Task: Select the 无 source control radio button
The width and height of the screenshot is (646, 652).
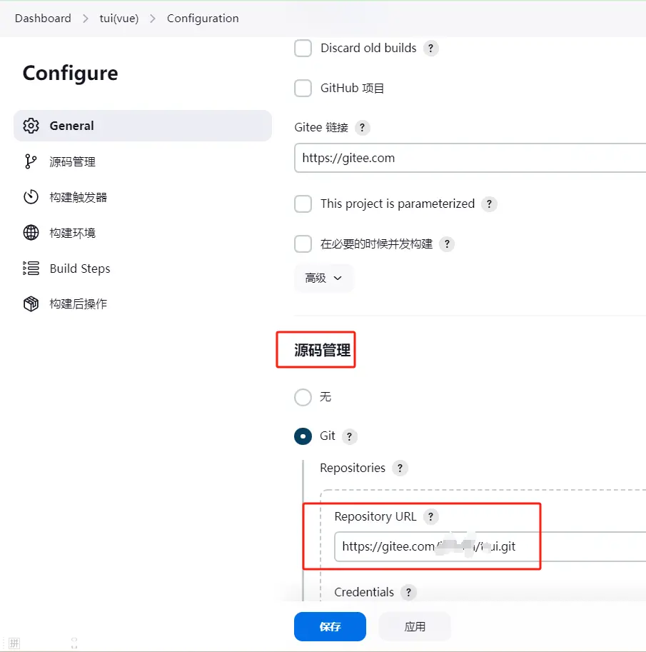Action: (x=303, y=397)
